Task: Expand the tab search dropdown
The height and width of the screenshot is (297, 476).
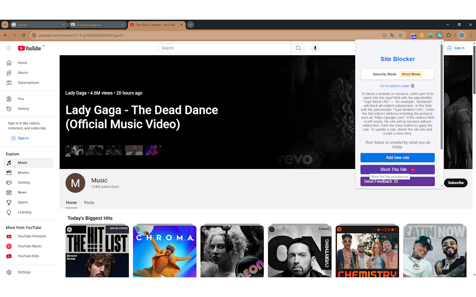Action: point(5,25)
